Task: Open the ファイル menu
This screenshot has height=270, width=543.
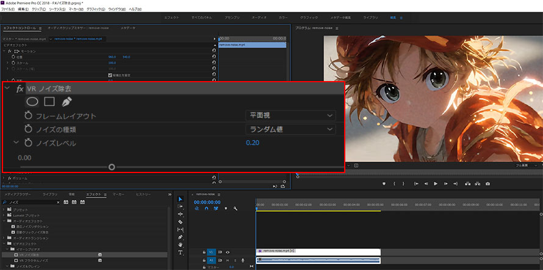Action: pyautogui.click(x=8, y=10)
